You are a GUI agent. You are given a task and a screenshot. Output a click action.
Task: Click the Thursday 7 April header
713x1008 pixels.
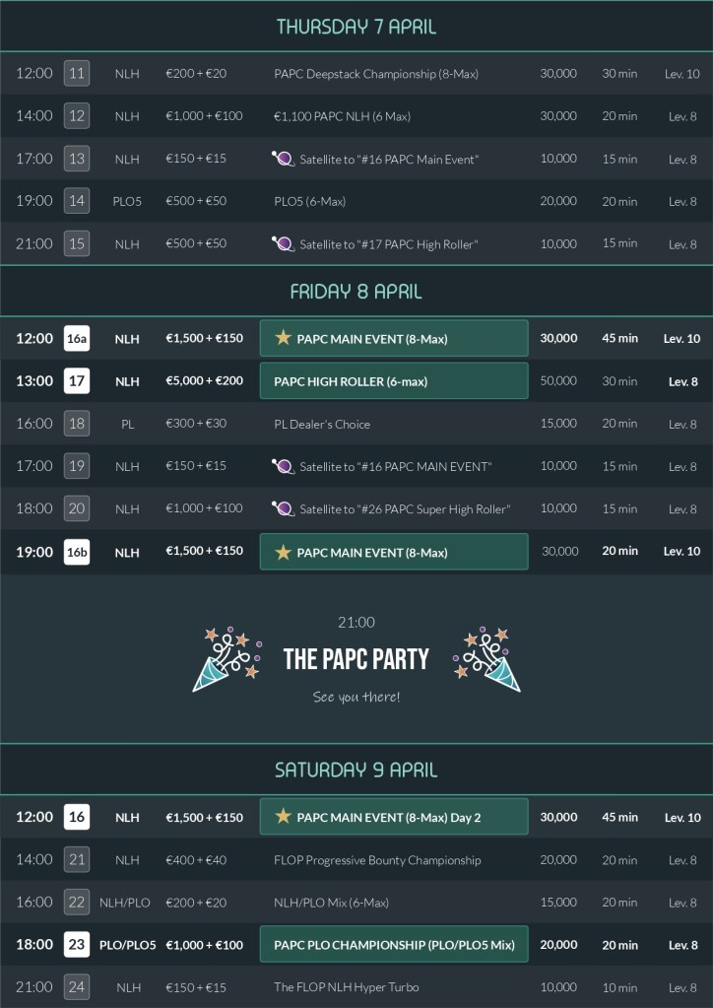pos(356,27)
